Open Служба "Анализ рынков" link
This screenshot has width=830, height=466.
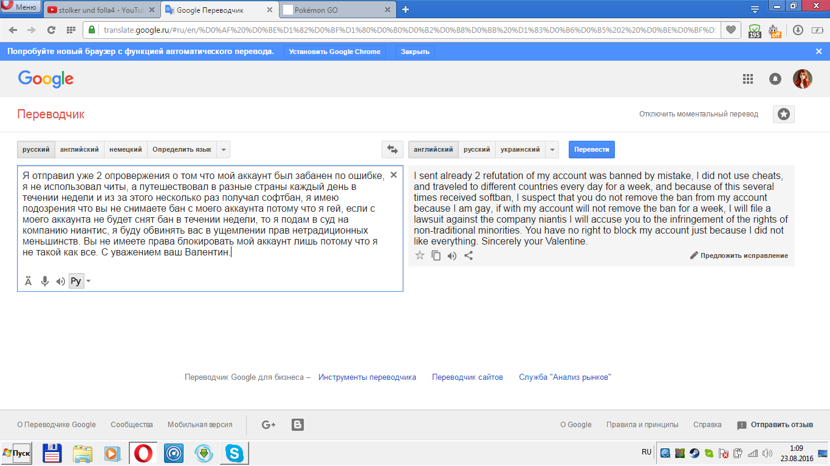click(564, 377)
